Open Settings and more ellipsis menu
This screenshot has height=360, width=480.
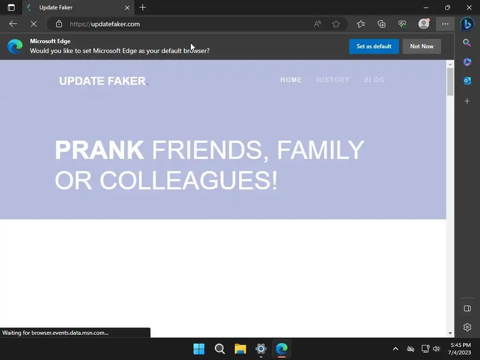[445, 24]
